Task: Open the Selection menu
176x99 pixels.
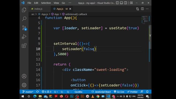Action: pyautogui.click(x=46, y=3)
